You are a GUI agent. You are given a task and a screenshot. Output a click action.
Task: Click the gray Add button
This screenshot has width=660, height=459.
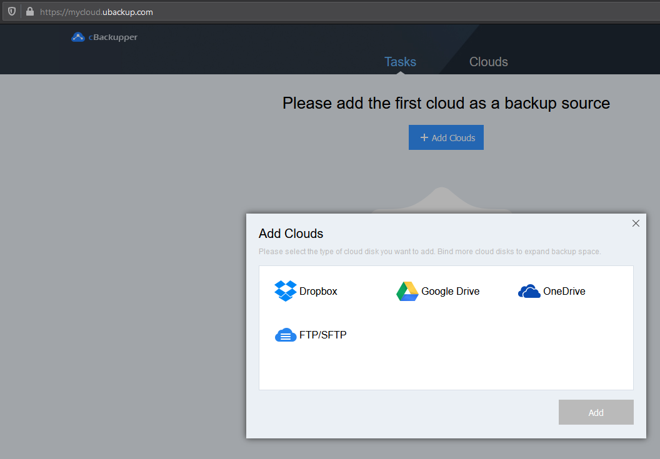[x=596, y=412]
